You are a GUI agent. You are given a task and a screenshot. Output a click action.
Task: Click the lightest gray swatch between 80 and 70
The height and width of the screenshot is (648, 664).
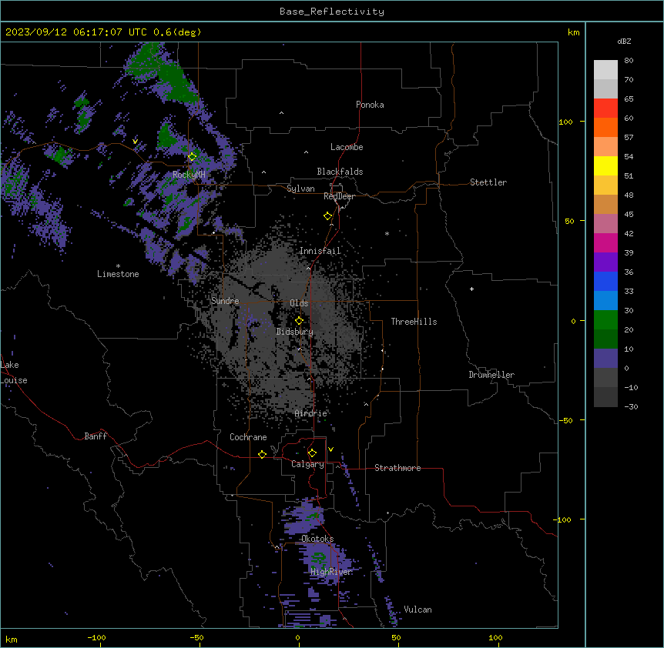(x=605, y=70)
